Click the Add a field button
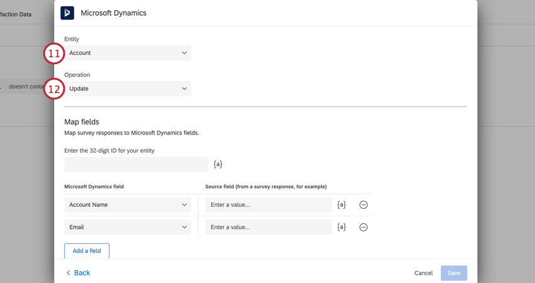This screenshot has width=535, height=283. pyautogui.click(x=87, y=251)
